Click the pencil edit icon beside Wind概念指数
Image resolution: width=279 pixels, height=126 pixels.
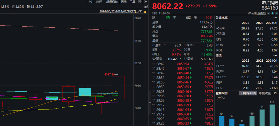click(269, 13)
